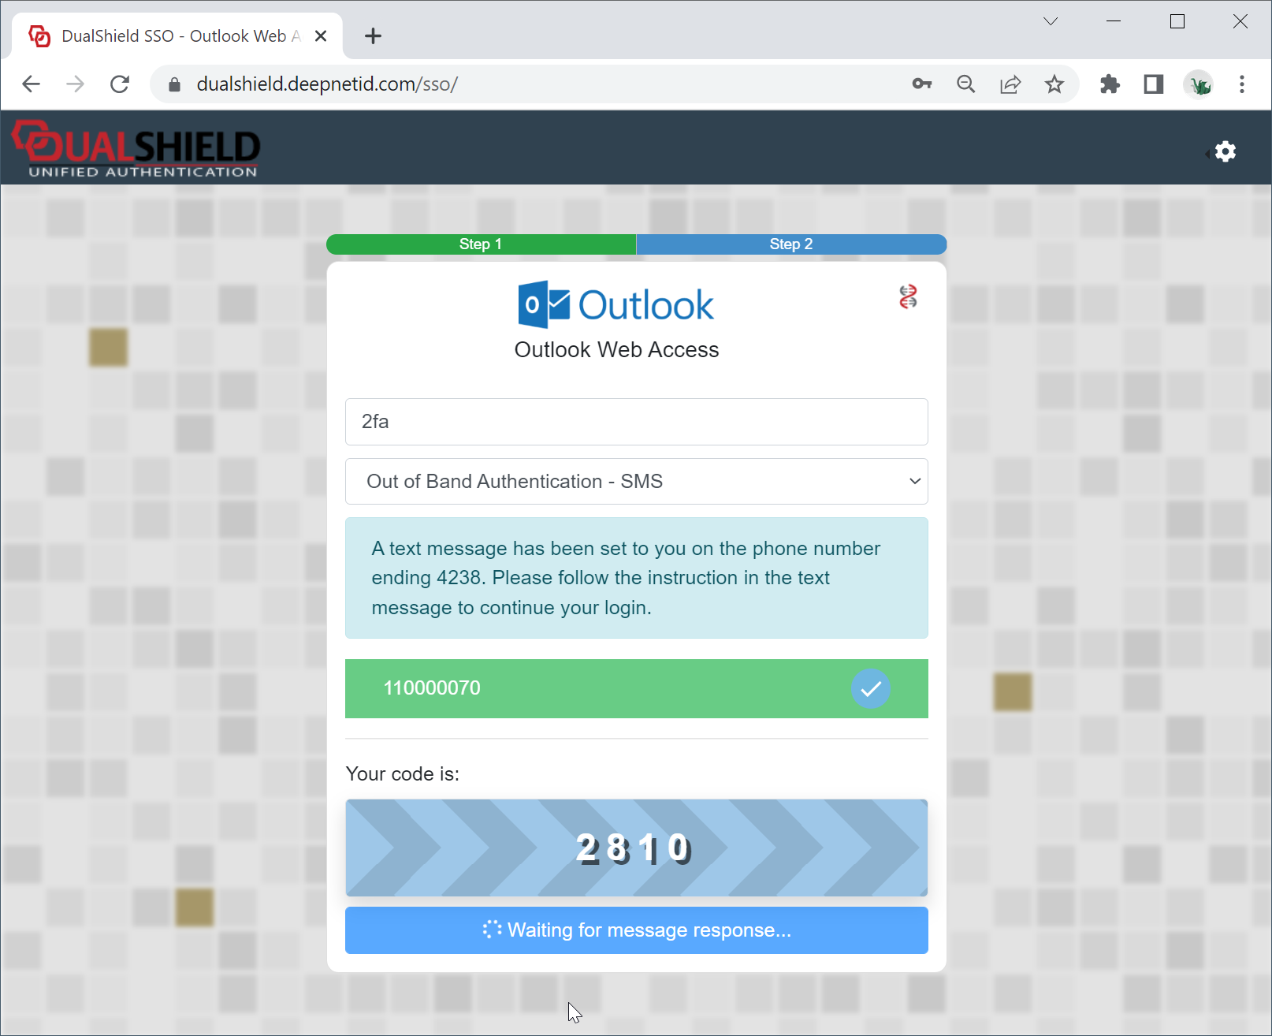Expand the tab search chevron
This screenshot has width=1272, height=1036.
coord(1050,21)
